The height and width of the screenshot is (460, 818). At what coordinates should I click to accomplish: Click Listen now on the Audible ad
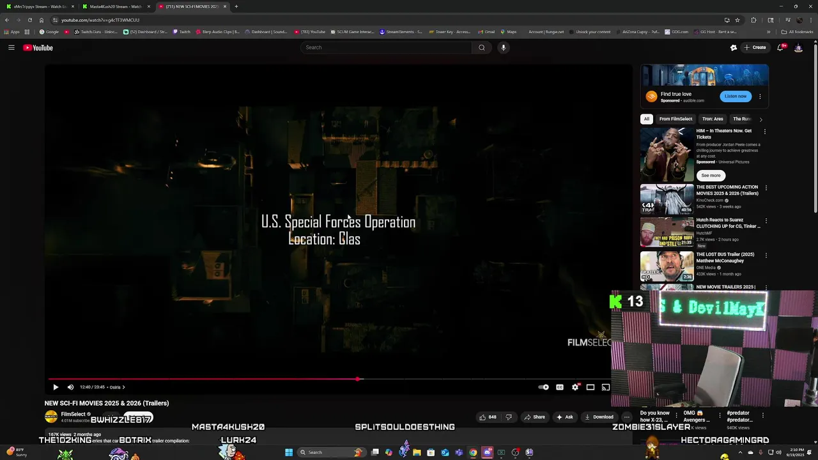pyautogui.click(x=736, y=96)
